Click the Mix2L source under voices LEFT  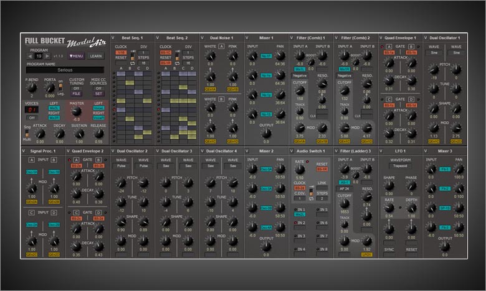click(54, 108)
